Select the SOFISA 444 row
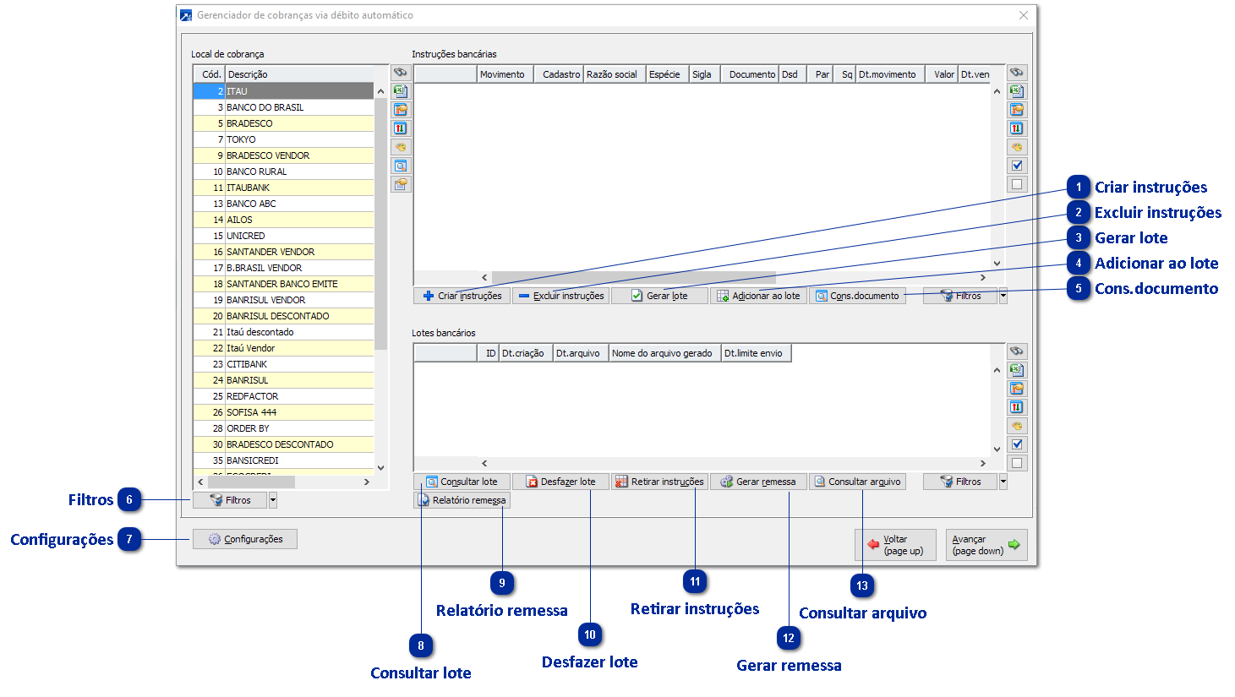 pos(283,412)
